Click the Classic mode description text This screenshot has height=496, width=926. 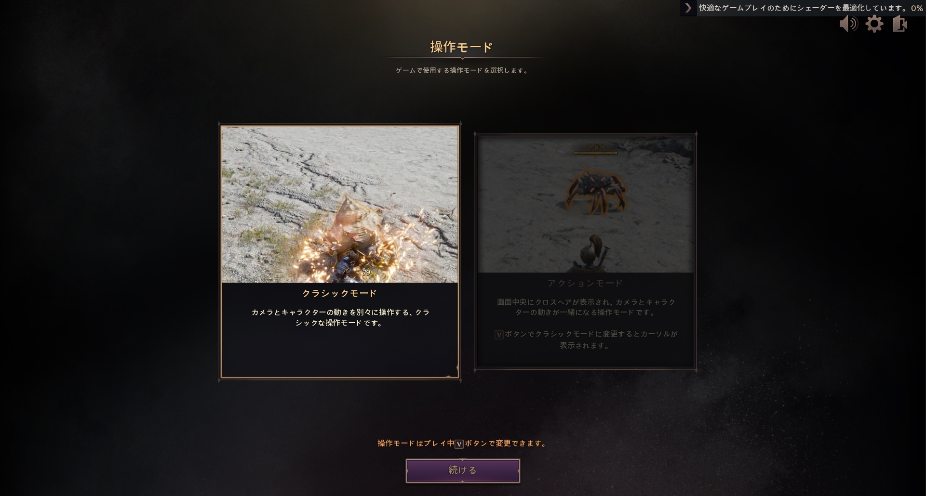point(340,318)
